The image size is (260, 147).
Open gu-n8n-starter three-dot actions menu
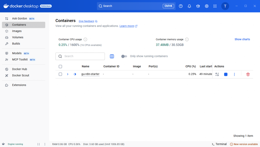coord(234,74)
